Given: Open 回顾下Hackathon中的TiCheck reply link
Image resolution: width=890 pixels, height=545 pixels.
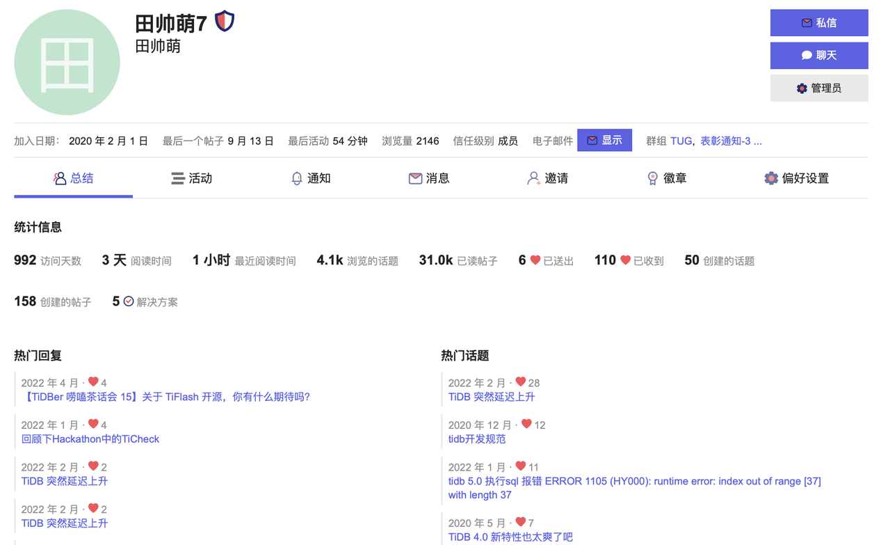Looking at the screenshot, I should (x=90, y=439).
